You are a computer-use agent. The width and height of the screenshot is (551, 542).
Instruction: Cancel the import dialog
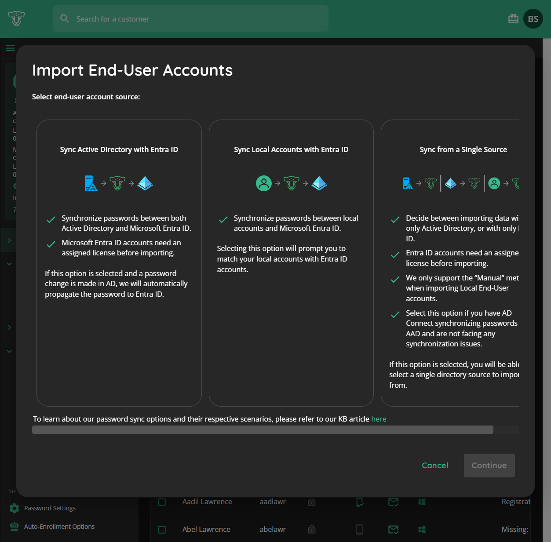pos(435,466)
